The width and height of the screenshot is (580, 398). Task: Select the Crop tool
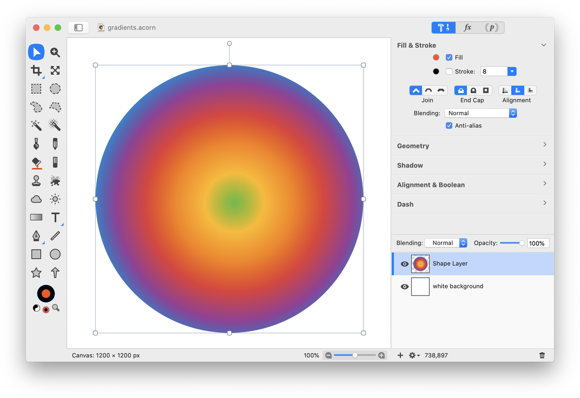[36, 71]
